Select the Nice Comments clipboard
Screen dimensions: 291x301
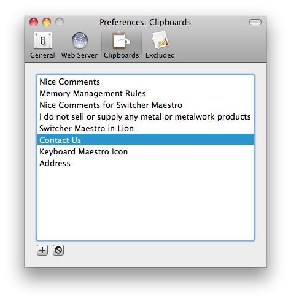point(145,82)
